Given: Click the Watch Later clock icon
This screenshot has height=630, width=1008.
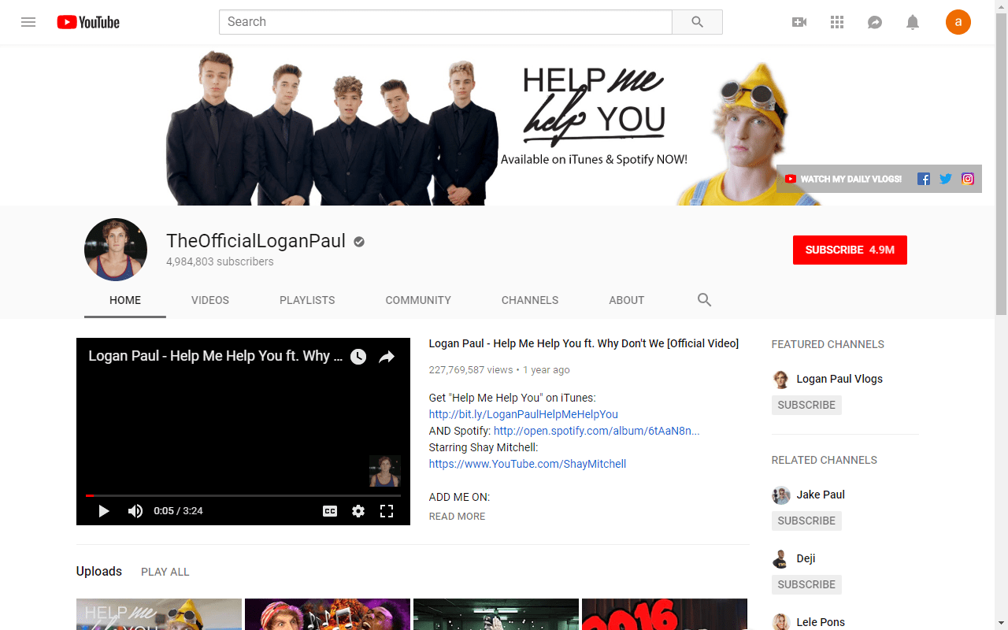Looking at the screenshot, I should [358, 357].
